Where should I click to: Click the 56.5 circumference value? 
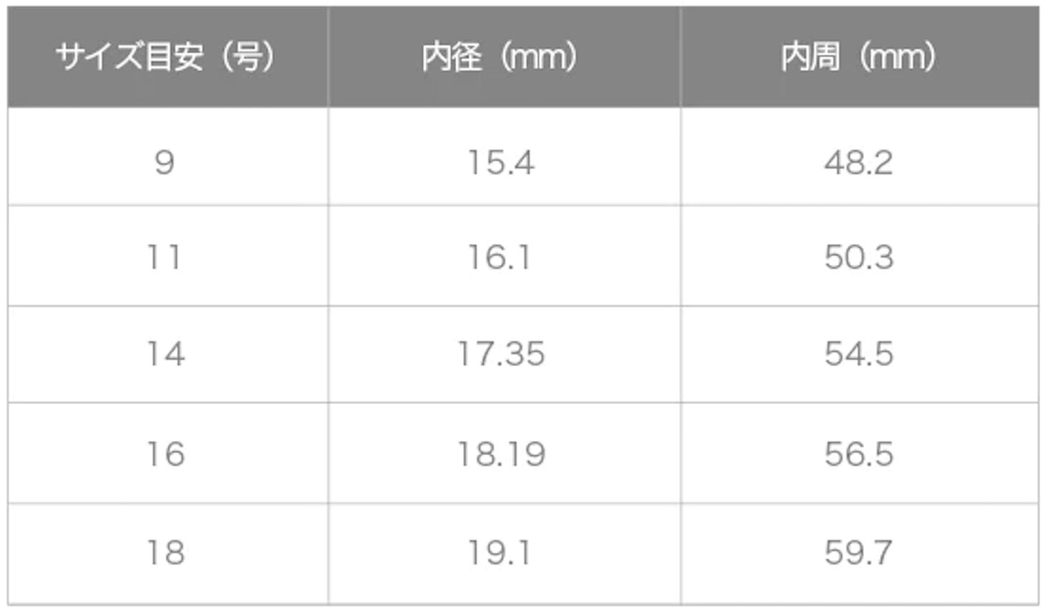[859, 454]
